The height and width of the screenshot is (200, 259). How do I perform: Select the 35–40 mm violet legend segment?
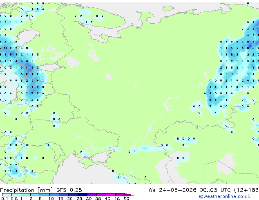101,195
